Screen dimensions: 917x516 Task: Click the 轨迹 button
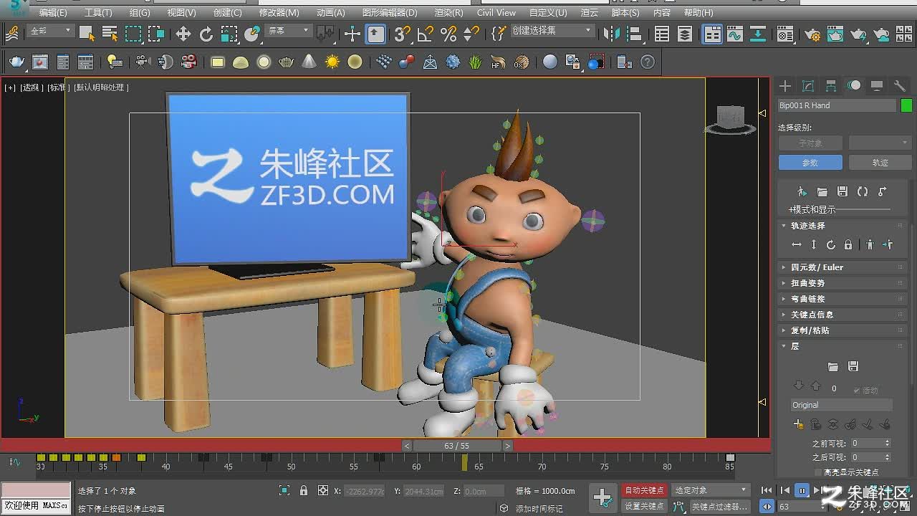point(880,163)
